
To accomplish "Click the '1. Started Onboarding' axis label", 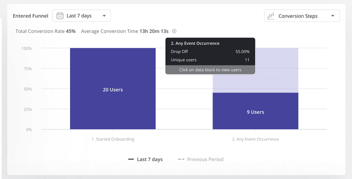I will pos(113,139).
